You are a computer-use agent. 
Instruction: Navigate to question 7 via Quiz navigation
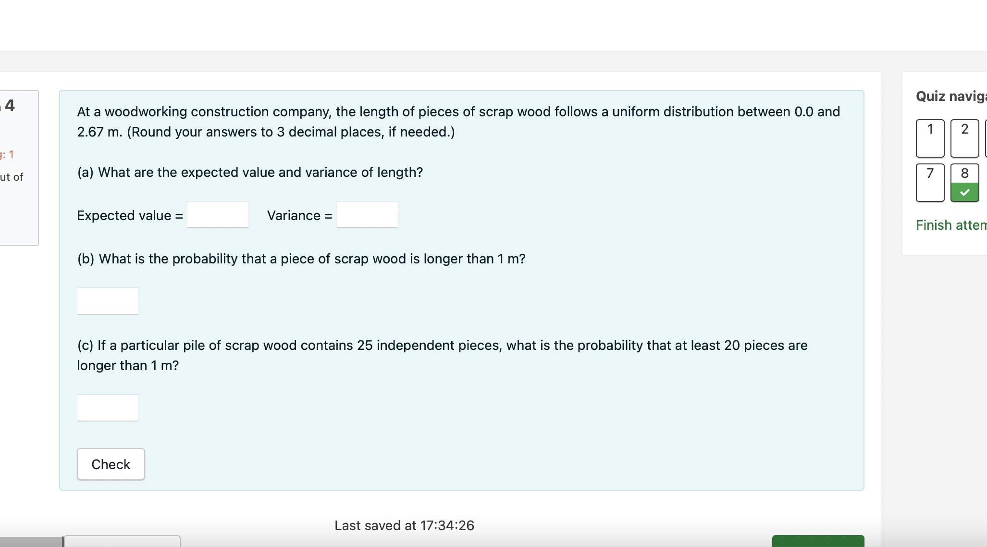[x=929, y=183]
